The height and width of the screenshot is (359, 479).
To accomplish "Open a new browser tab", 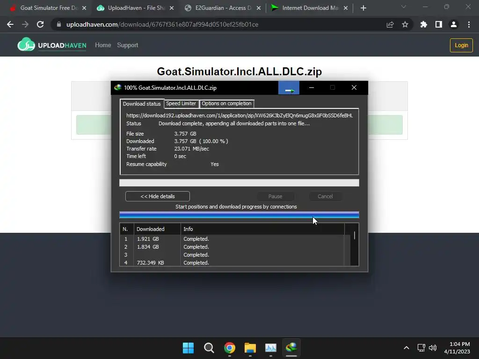I will pos(363,8).
